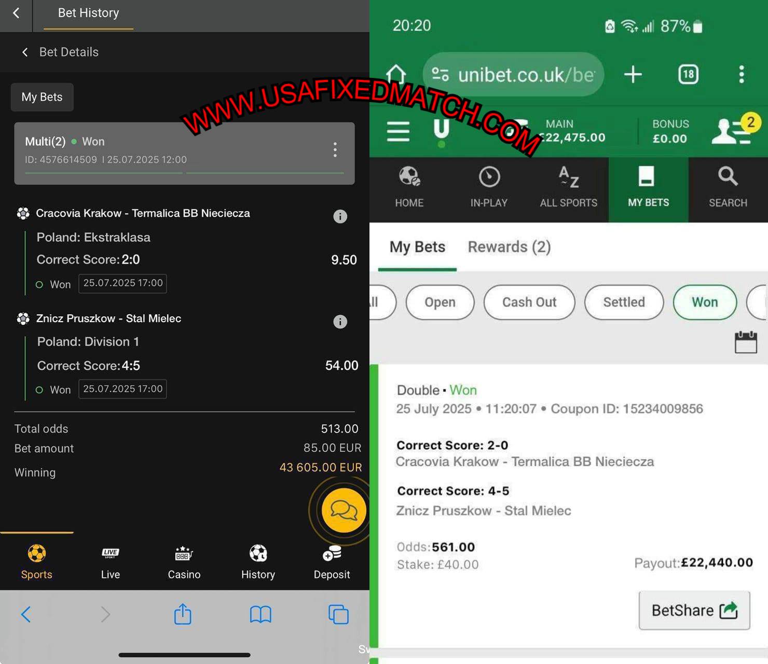Open SEARCH in Unibet
The image size is (768, 664).
[x=728, y=188]
